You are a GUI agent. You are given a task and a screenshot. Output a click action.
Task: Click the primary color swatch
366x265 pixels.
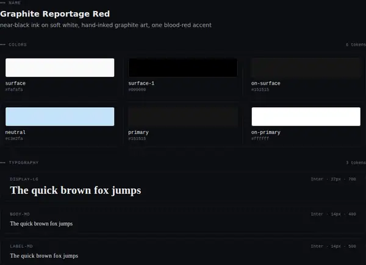(x=183, y=116)
